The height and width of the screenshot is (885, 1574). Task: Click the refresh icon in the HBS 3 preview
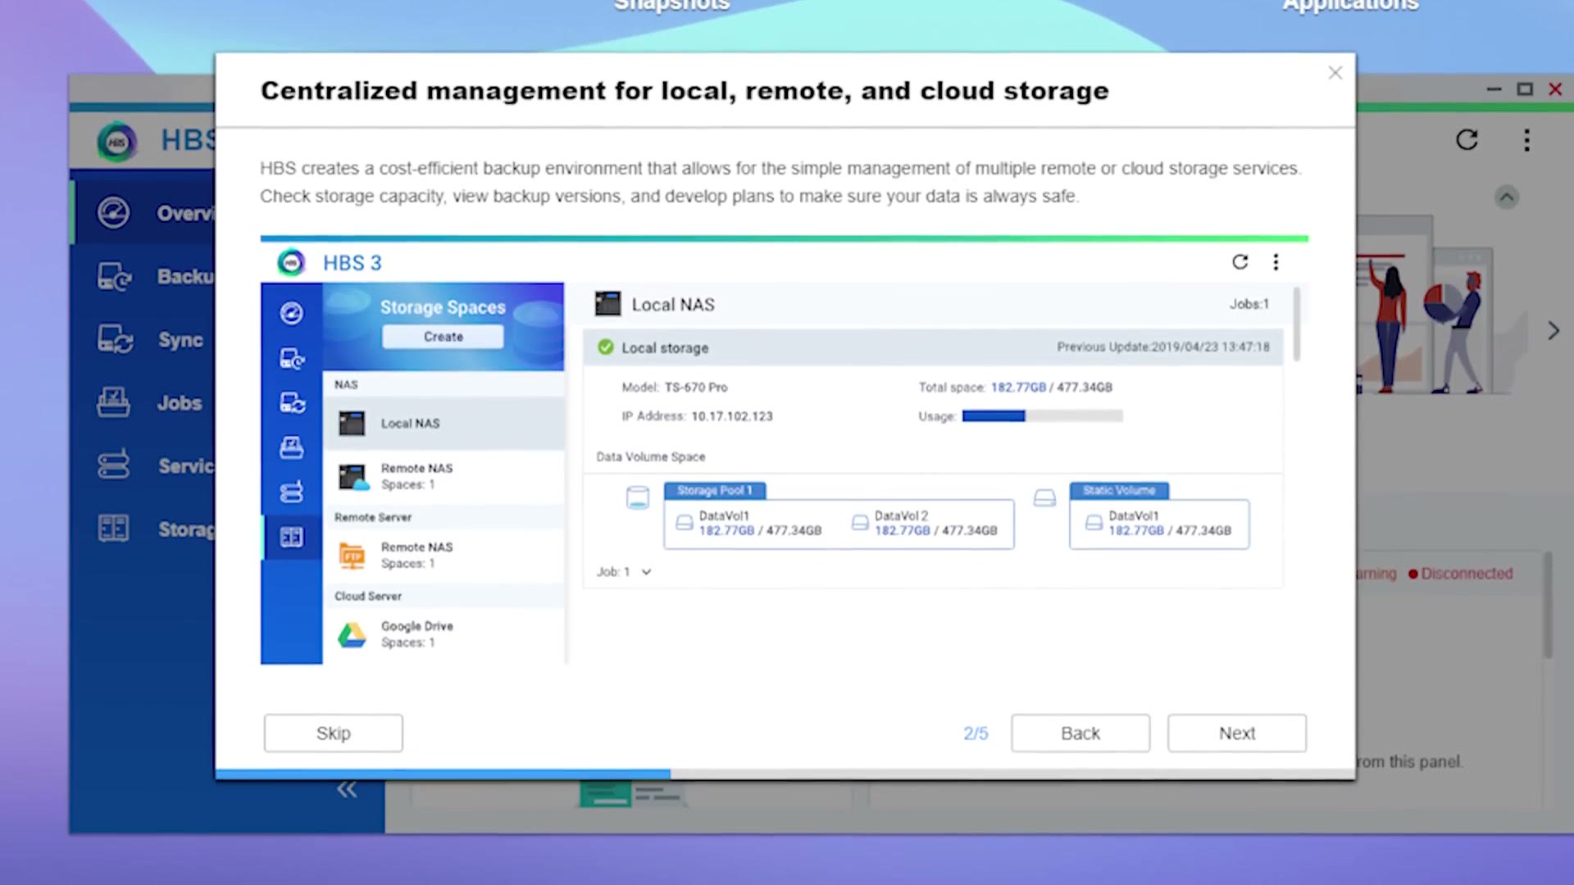(1240, 262)
